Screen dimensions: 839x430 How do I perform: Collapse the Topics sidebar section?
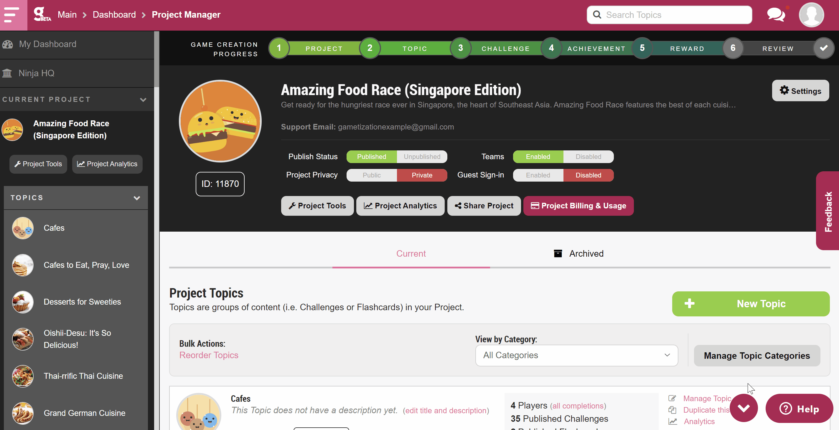(137, 198)
